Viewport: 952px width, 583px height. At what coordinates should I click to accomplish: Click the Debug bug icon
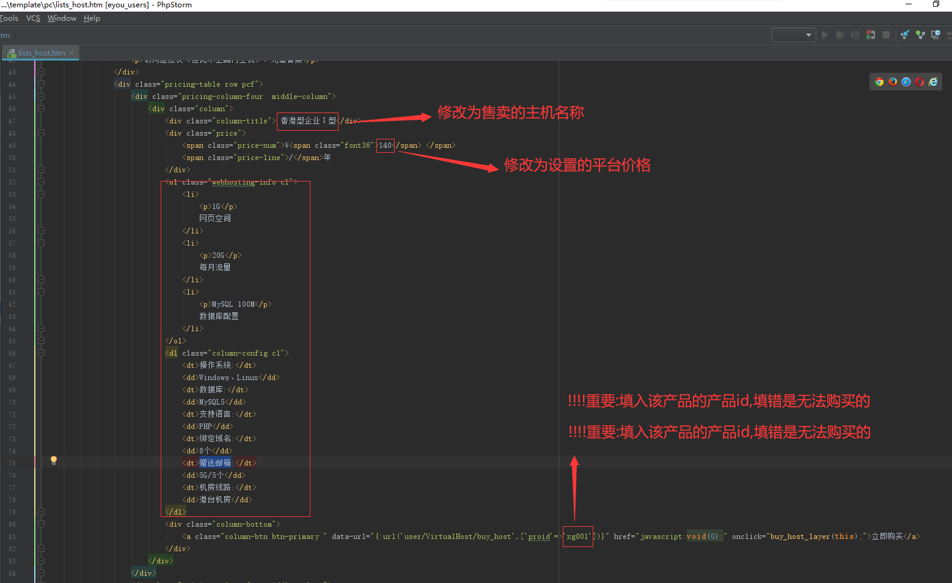(x=840, y=35)
